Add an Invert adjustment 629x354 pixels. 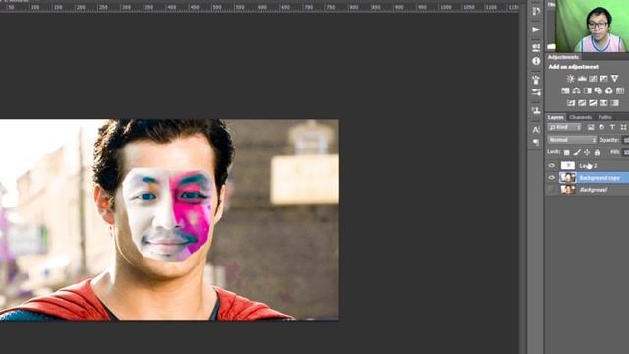point(571,103)
